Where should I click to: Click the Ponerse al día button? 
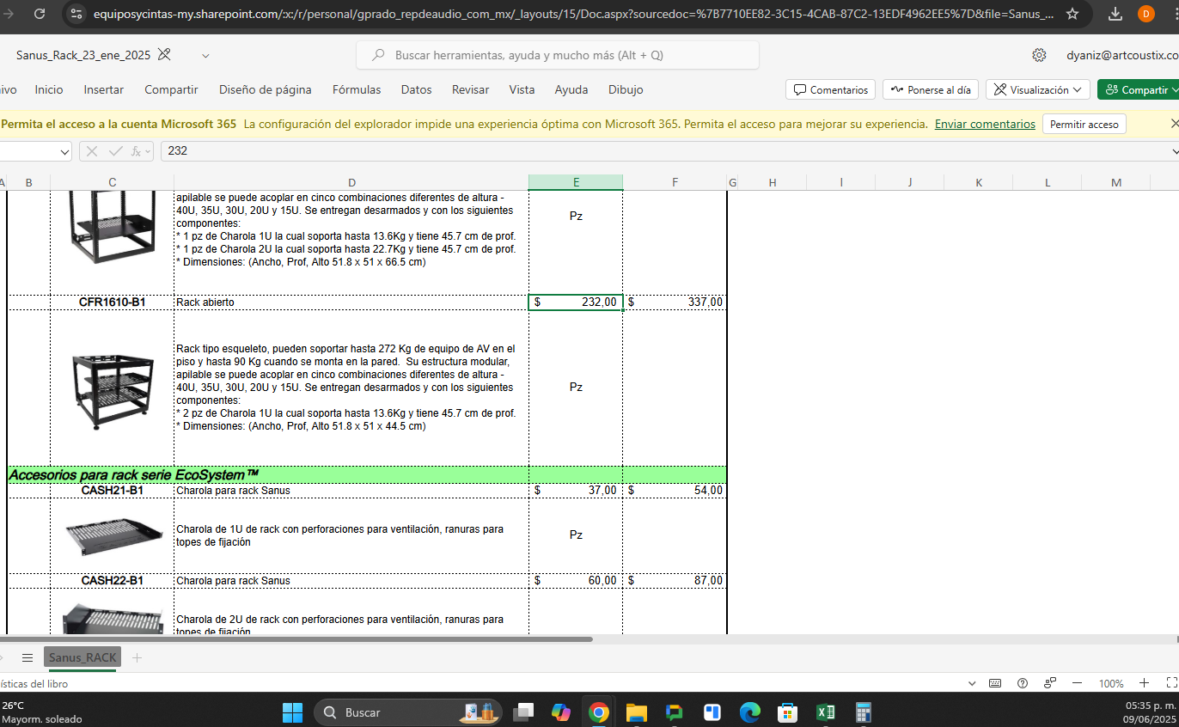point(931,89)
